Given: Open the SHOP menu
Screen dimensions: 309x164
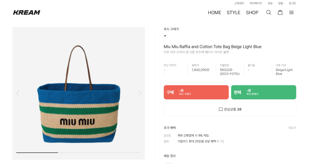Looking at the screenshot, I should click(x=252, y=13).
